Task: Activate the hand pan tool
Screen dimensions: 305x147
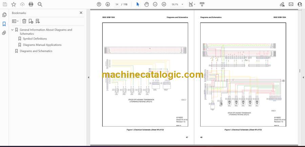Action: 146,4
